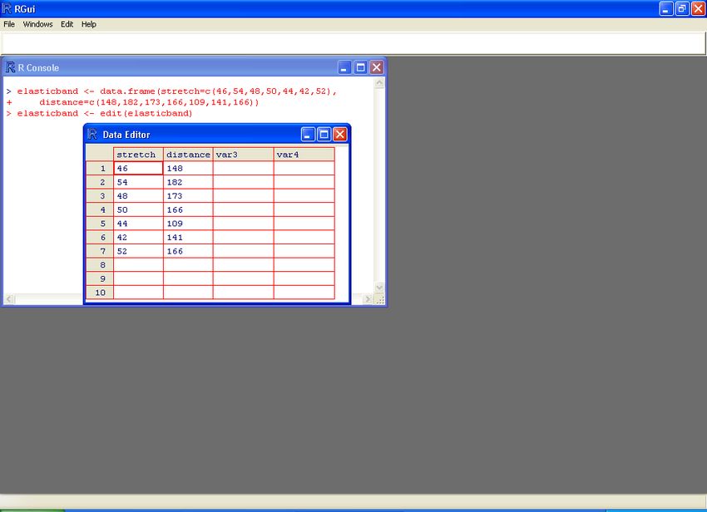Viewport: 707px width, 512px height.
Task: Click R Console horizontal scrollbar right arrow
Action: pyautogui.click(x=368, y=299)
